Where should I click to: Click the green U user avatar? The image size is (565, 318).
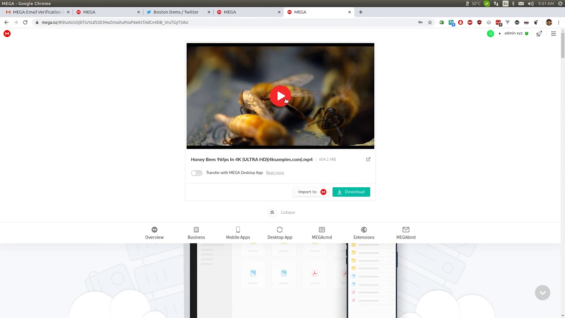490,34
